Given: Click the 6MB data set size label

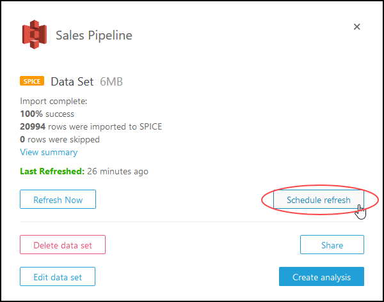Looking at the screenshot, I should (111, 82).
